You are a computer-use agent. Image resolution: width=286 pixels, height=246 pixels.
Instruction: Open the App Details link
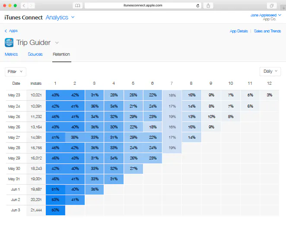click(238, 31)
